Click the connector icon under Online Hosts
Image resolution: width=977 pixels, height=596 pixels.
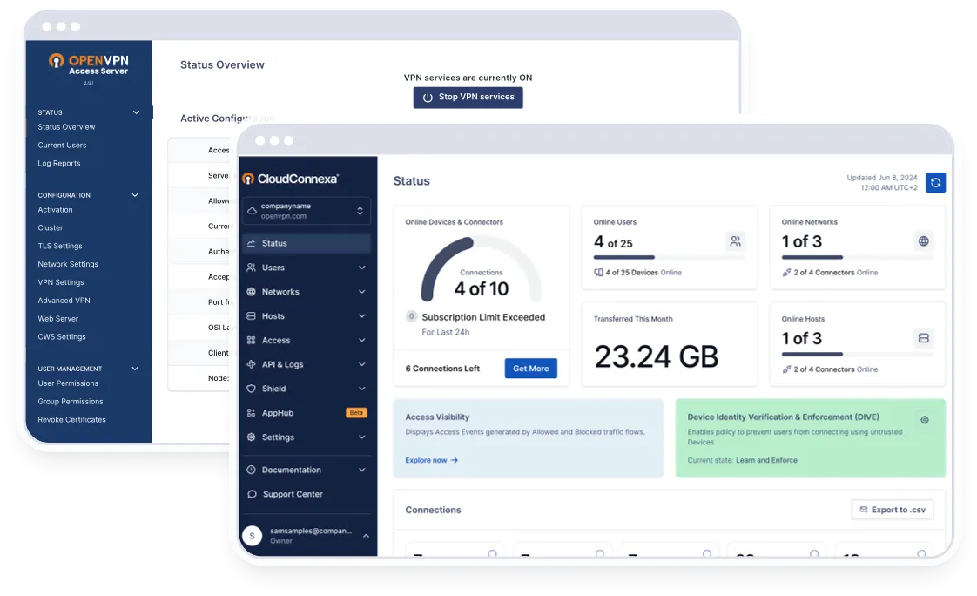tap(786, 369)
